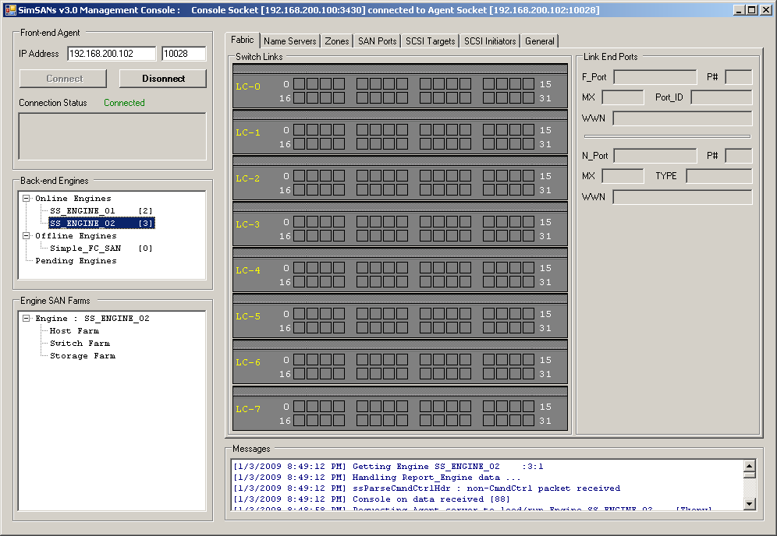Switch to the SAN Ports tab
The height and width of the screenshot is (536, 777).
coord(378,41)
